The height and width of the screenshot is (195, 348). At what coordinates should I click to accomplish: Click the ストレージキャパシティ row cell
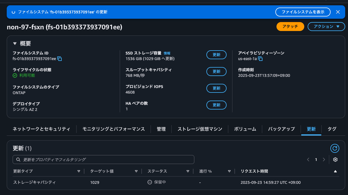[x=34, y=182]
